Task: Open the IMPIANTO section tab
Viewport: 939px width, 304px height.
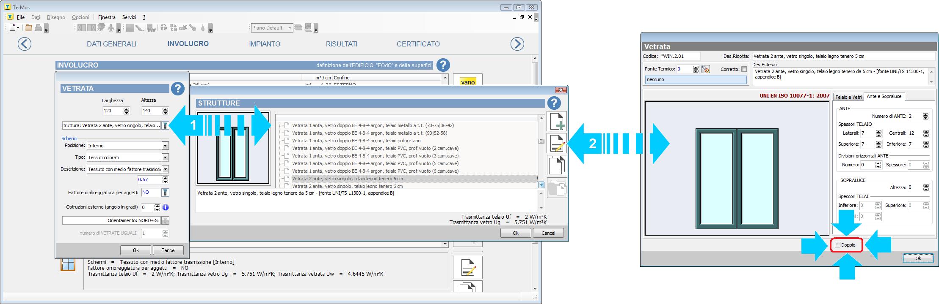Action: pyautogui.click(x=264, y=44)
